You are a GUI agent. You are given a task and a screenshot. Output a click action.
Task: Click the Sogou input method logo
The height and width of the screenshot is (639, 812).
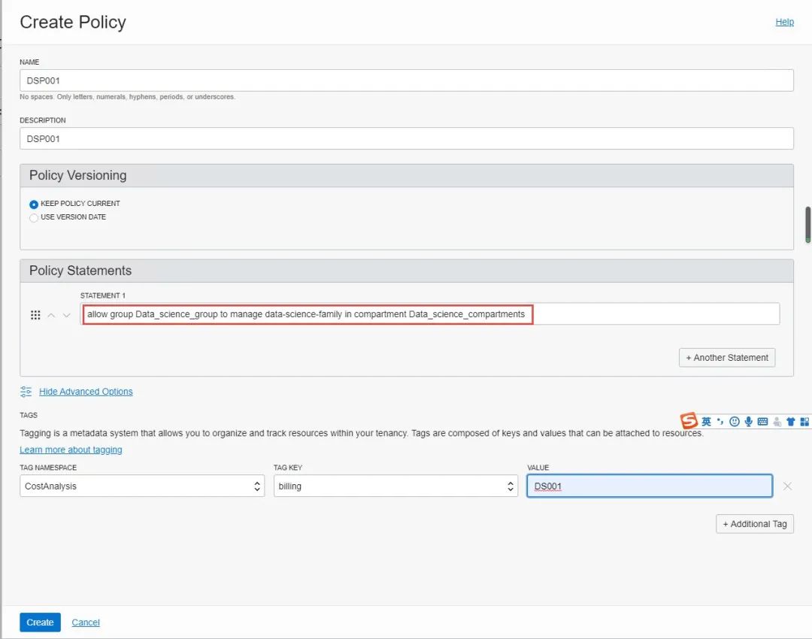pos(689,421)
